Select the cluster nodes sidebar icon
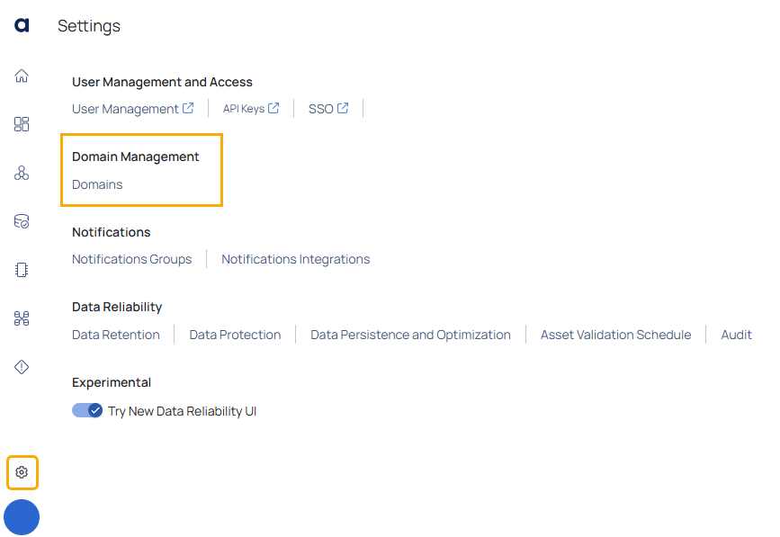780x537 pixels. tap(22, 173)
